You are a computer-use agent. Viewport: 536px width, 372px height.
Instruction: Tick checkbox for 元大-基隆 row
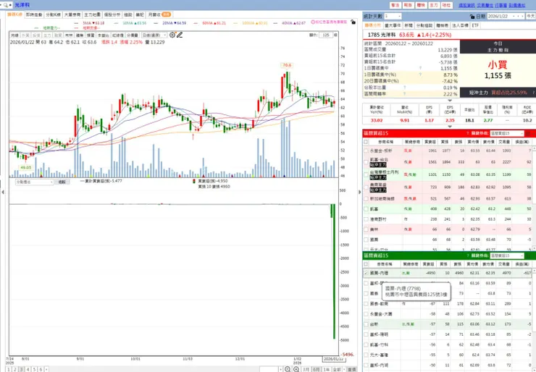tap(366, 355)
